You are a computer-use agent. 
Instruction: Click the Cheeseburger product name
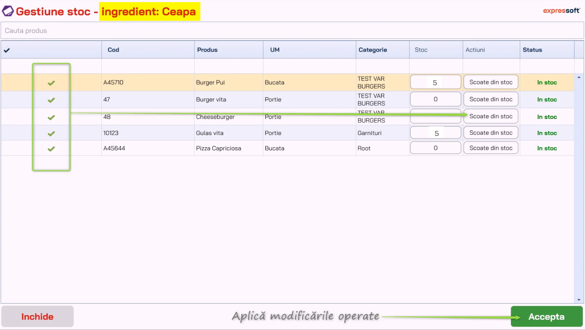tap(215, 117)
